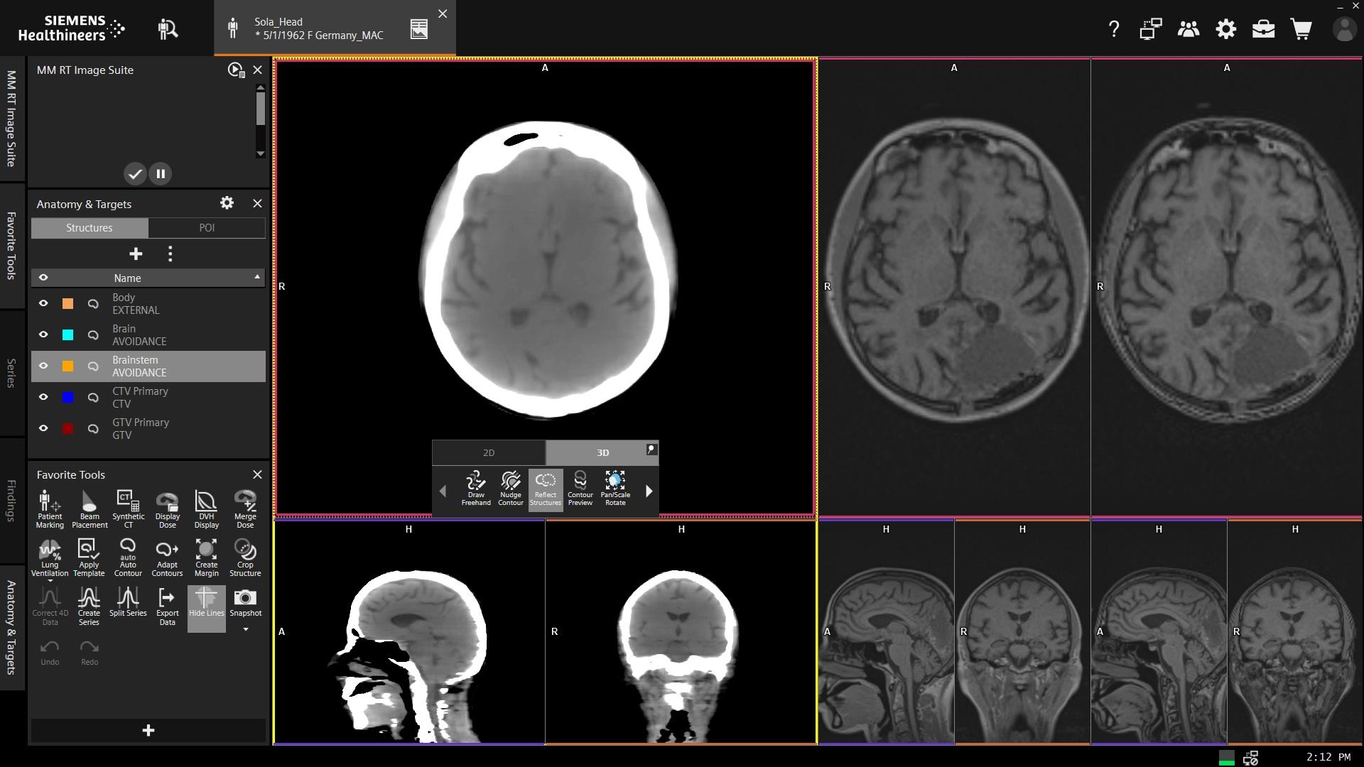Expand the Snapshot dropdown arrow
This screenshot has width=1364, height=767.
coord(246,629)
